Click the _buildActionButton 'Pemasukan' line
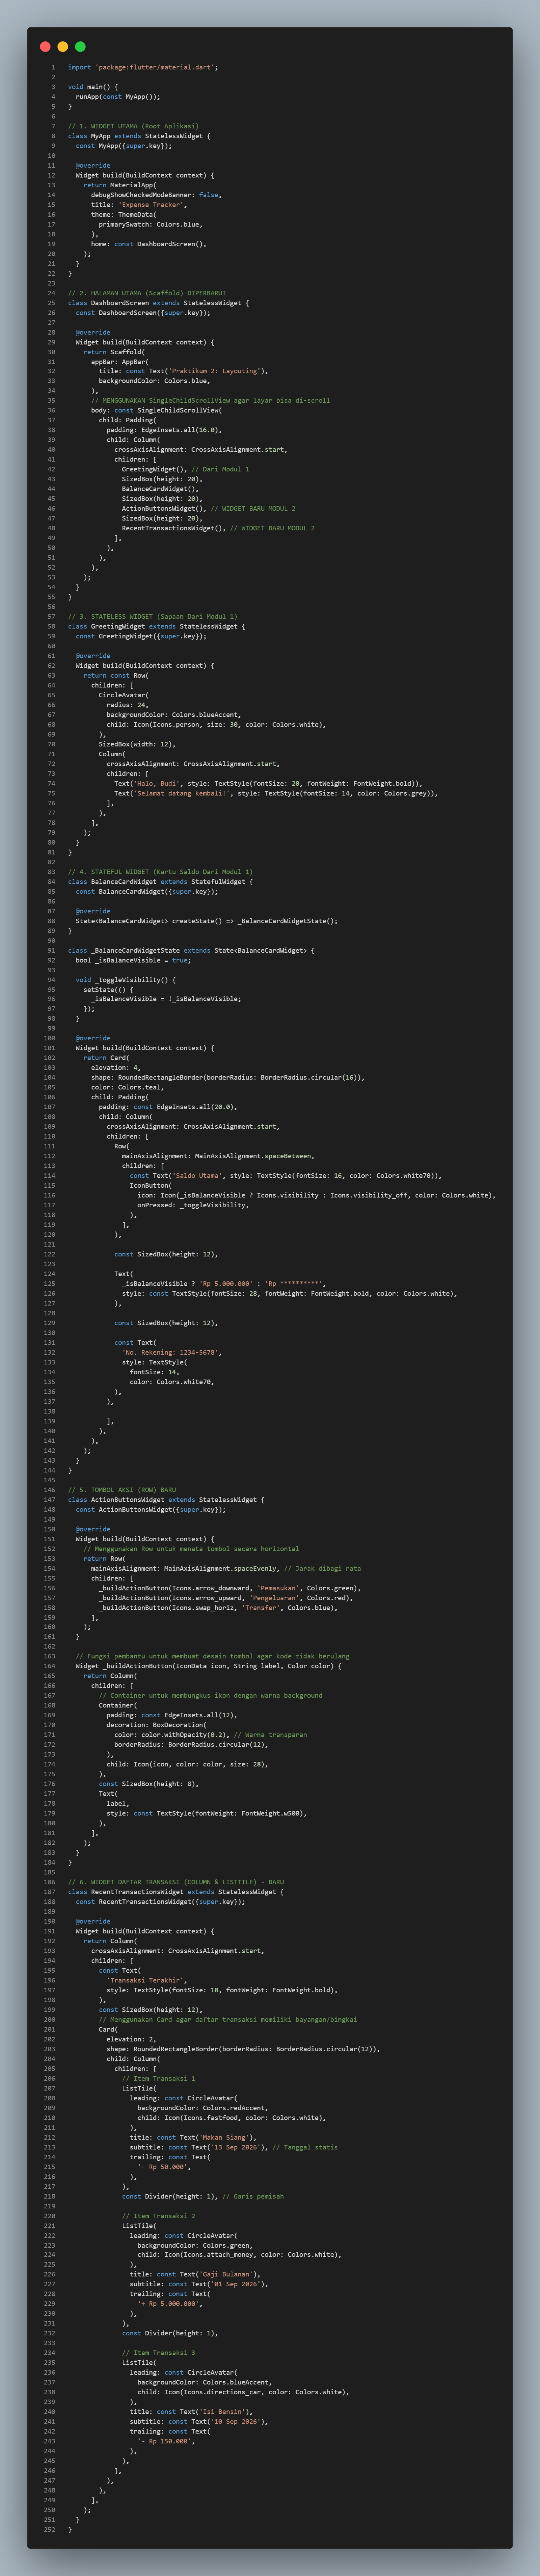Image resolution: width=540 pixels, height=2576 pixels. [x=230, y=1588]
